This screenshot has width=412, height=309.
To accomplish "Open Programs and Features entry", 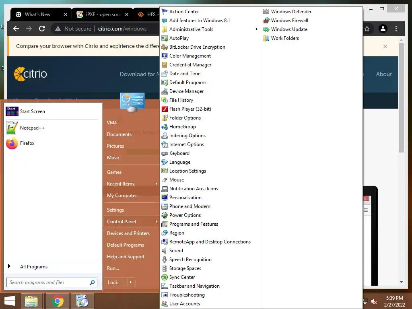I will pyautogui.click(x=194, y=224).
